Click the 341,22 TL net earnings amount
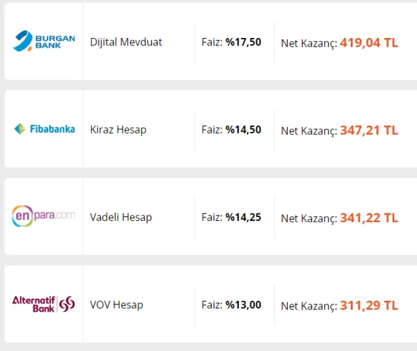This screenshot has height=351, width=417. point(369,218)
